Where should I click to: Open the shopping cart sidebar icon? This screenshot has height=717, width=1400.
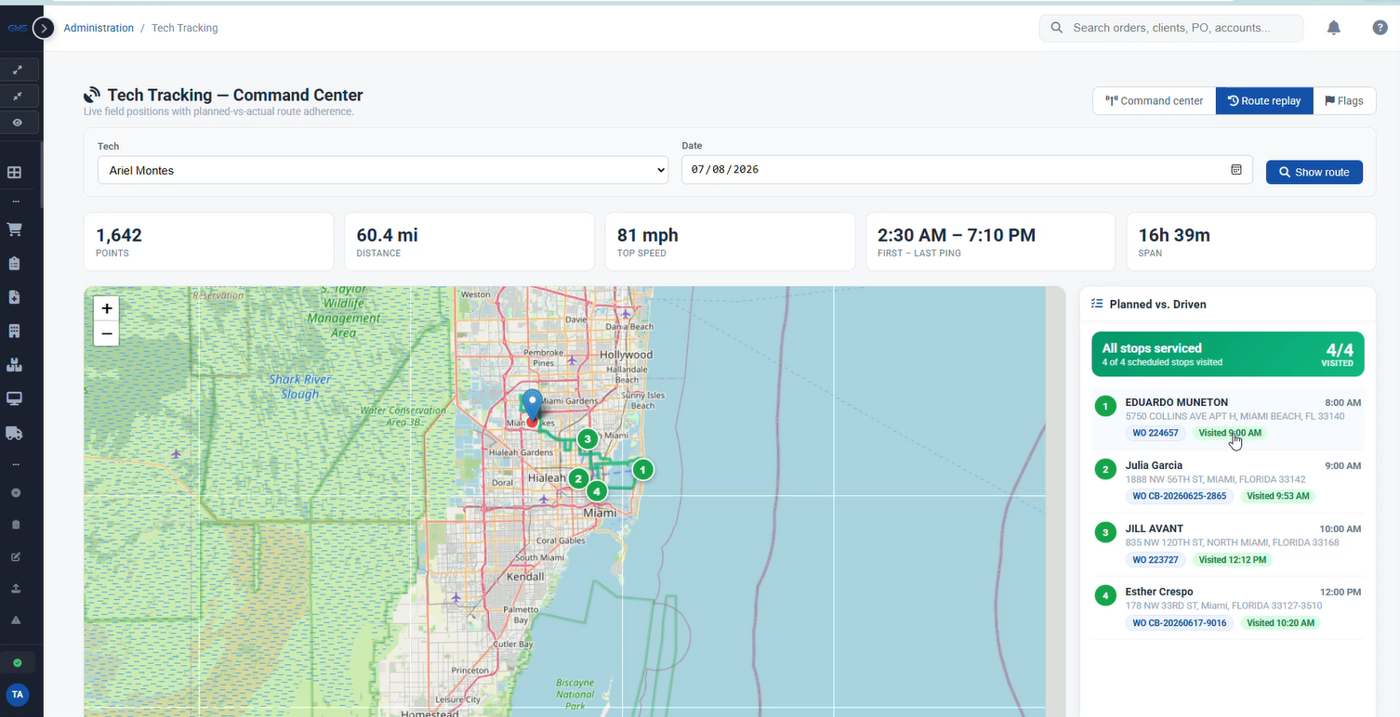pyautogui.click(x=15, y=229)
